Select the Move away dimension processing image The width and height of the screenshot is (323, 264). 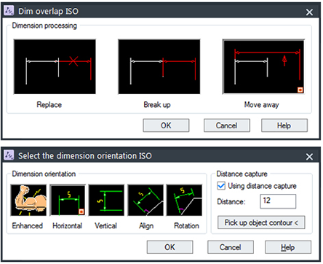(263, 67)
